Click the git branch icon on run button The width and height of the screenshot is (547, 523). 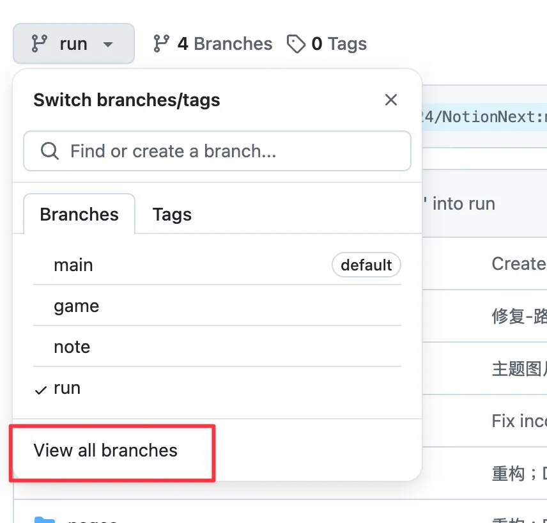pyautogui.click(x=39, y=43)
